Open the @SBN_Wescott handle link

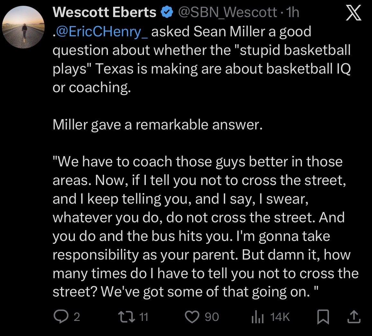pos(227,13)
